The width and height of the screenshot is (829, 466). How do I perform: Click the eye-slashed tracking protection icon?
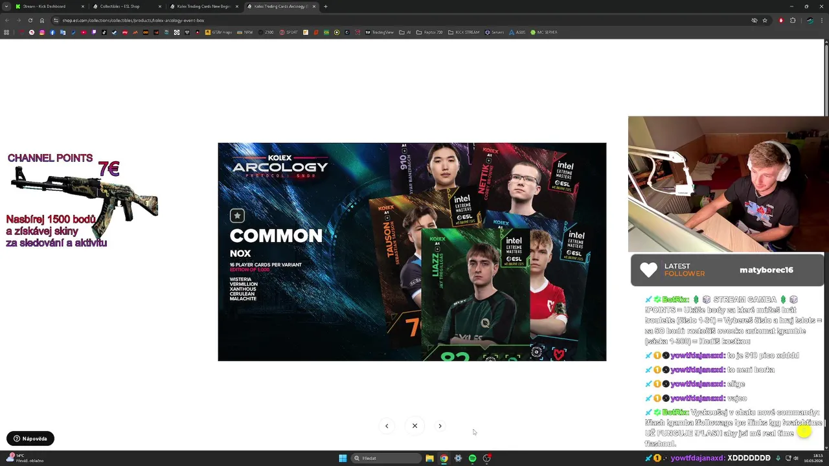(x=754, y=20)
